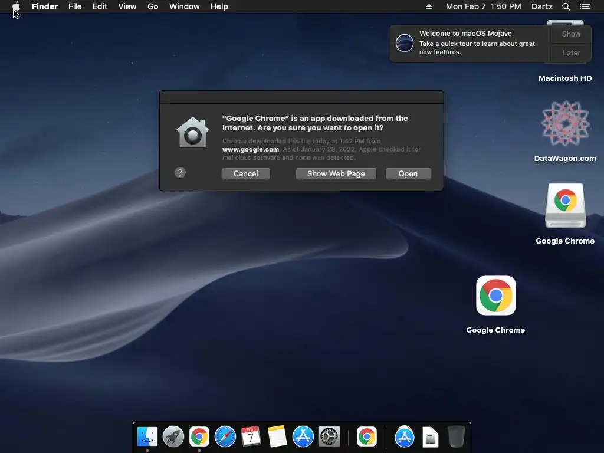Image resolution: width=604 pixels, height=453 pixels.
Task: Click the Welcome to macOS Mojave text
Action: click(465, 34)
